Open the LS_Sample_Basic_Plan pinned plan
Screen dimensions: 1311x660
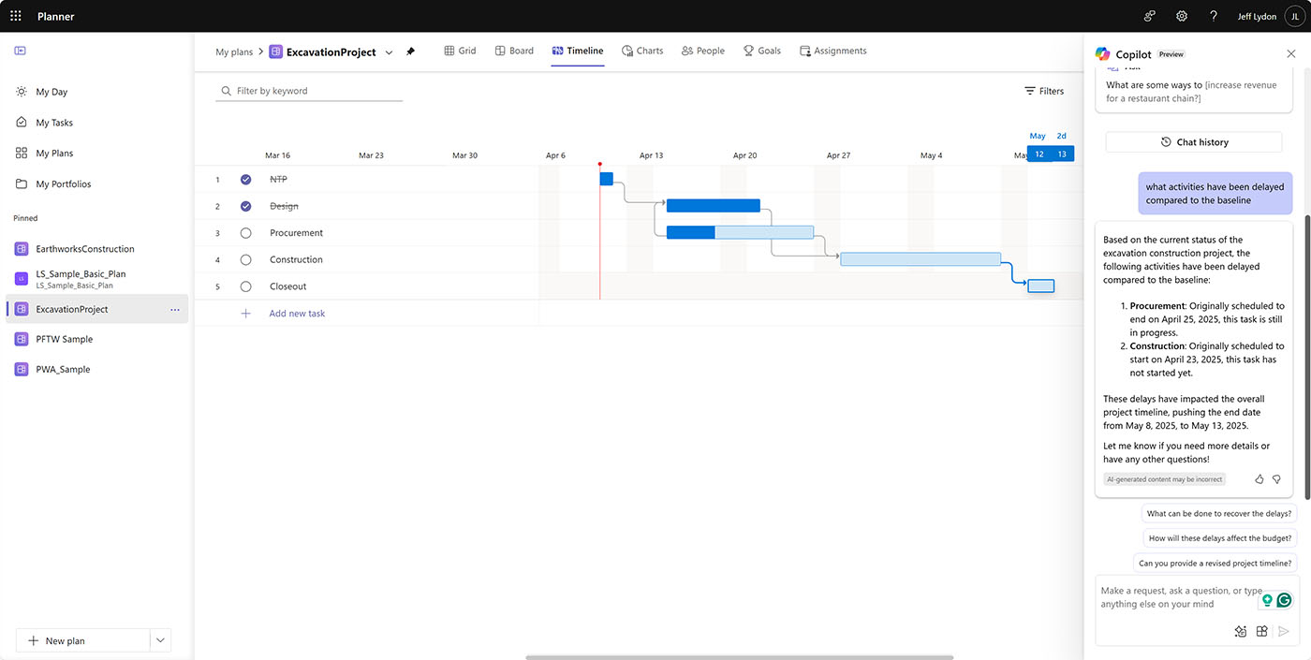click(96, 279)
